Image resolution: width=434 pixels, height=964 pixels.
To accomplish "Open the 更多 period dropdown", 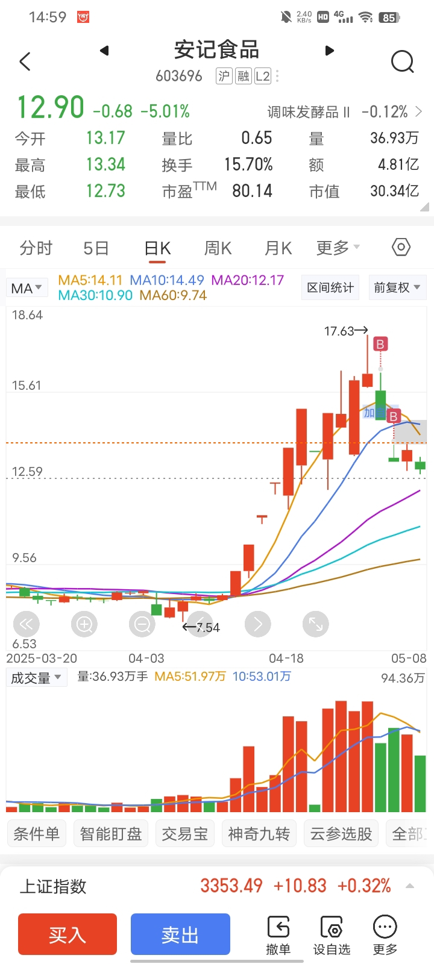I will coord(338,248).
